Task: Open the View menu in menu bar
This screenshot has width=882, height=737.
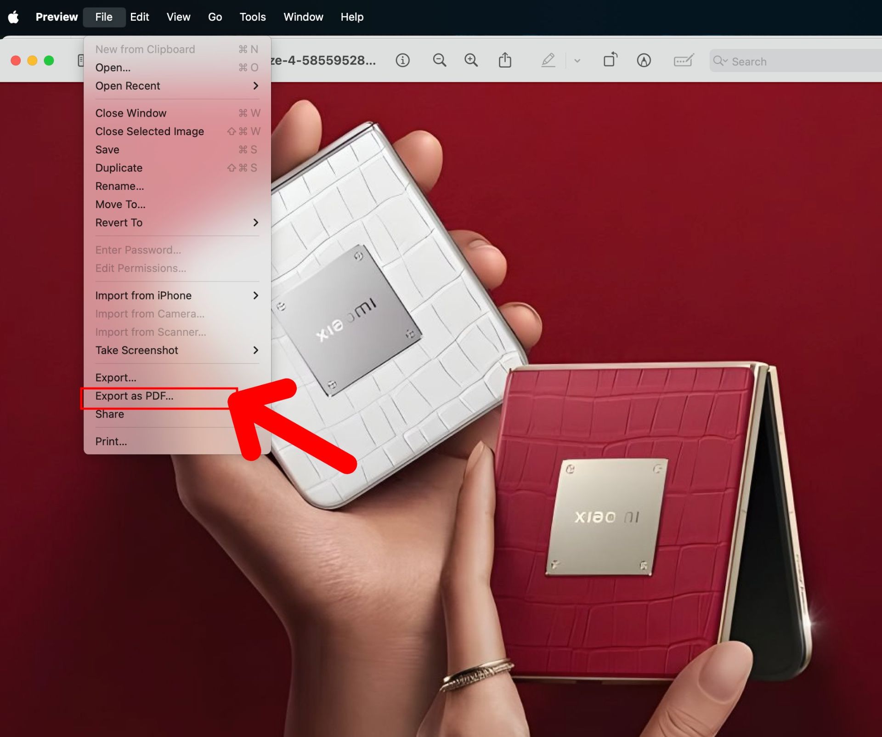Action: click(178, 17)
